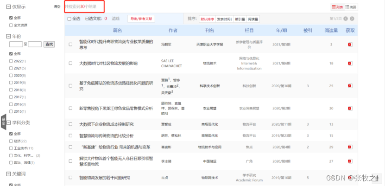Open journal 中国储运

210,161
